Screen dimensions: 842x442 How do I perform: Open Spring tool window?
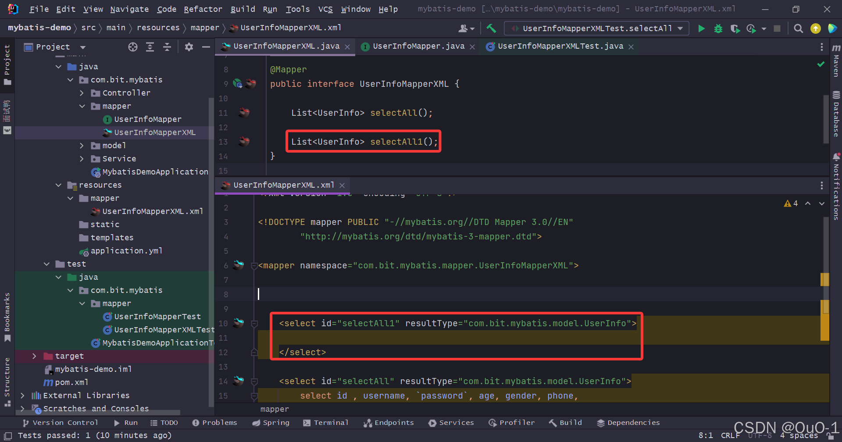point(271,423)
